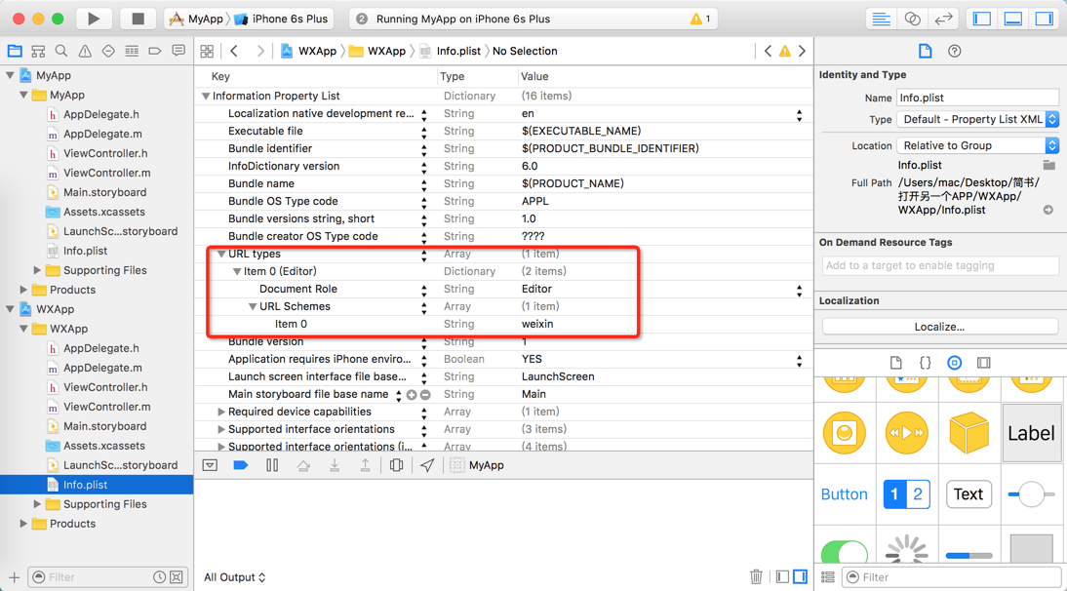1067x591 pixels.
Task: Collapse the Information Property List
Action: [x=206, y=96]
